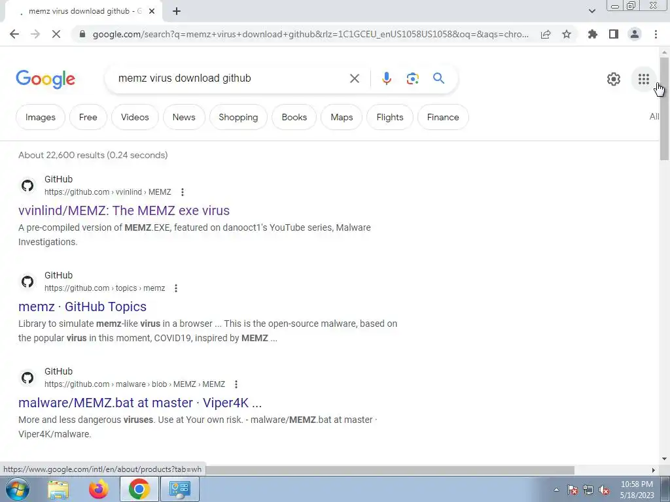The height and width of the screenshot is (502, 670).
Task: Select the Finance filter chip
Action: [443, 117]
